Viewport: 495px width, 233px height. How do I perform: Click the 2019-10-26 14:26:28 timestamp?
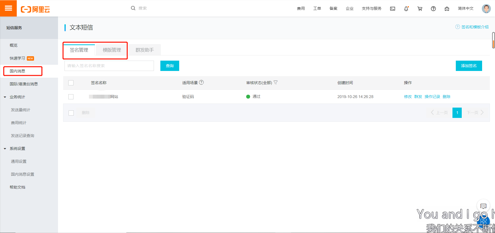pyautogui.click(x=355, y=97)
